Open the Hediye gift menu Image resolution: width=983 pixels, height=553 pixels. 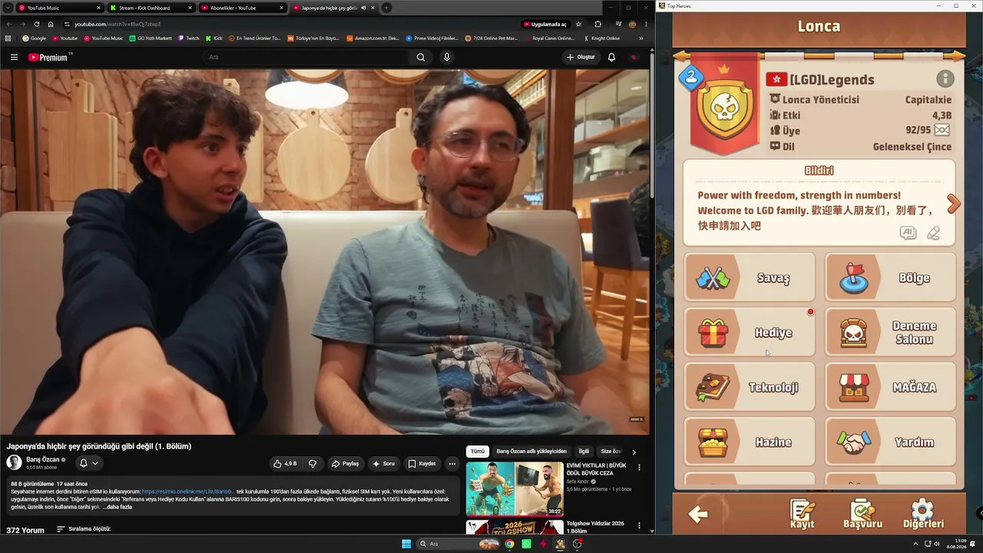(750, 332)
